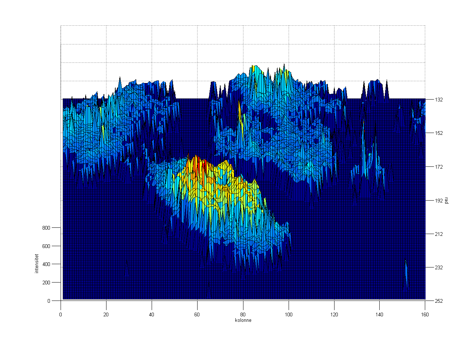Click x-axis tick label '60'
The height and width of the screenshot is (338, 470).
pos(197,314)
